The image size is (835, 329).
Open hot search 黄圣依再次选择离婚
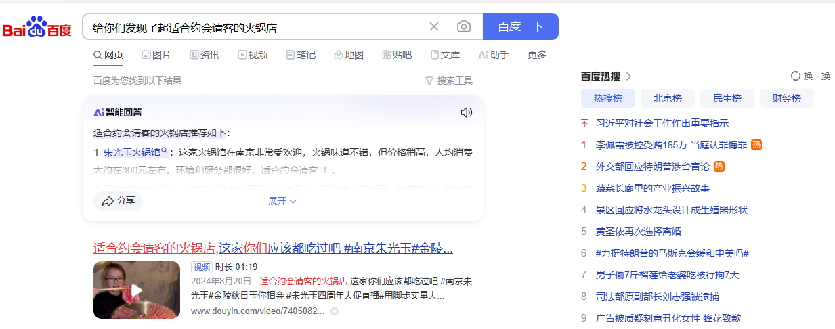639,232
